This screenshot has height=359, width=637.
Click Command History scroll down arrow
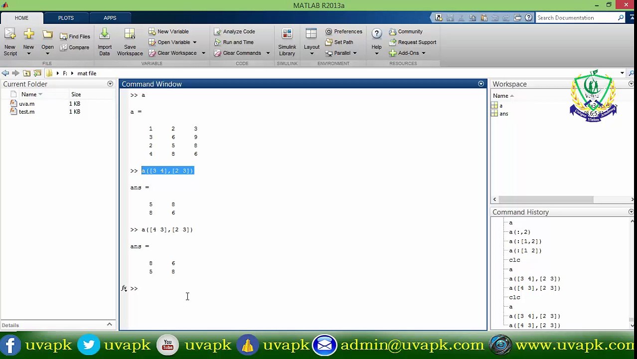632,325
